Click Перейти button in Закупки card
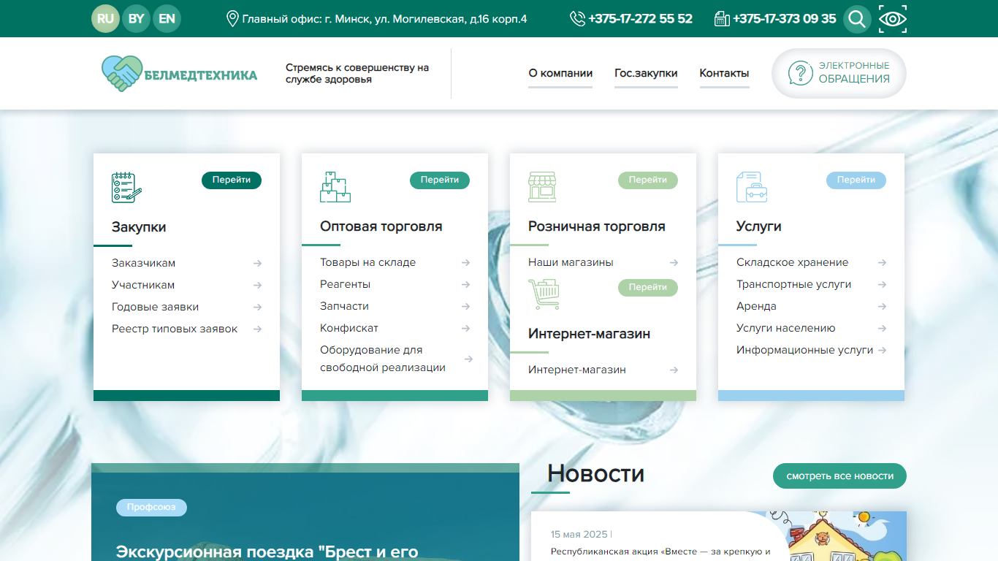The image size is (998, 561). pos(232,180)
